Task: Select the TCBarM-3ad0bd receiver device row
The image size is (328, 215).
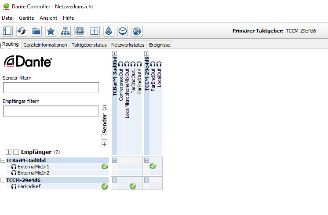Action: pos(57,160)
